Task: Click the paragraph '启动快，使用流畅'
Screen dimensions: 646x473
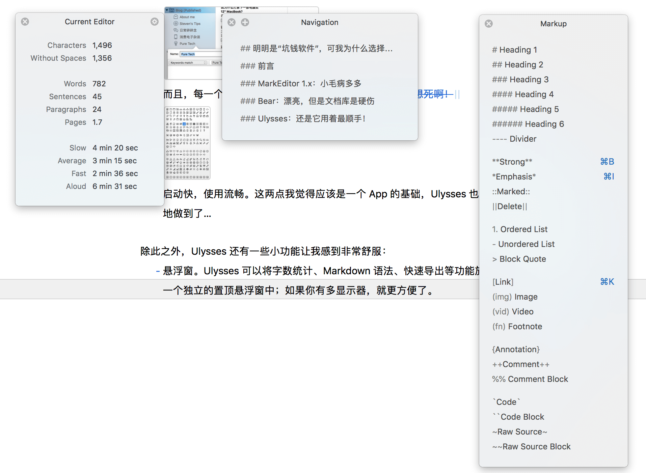Action: (x=321, y=203)
